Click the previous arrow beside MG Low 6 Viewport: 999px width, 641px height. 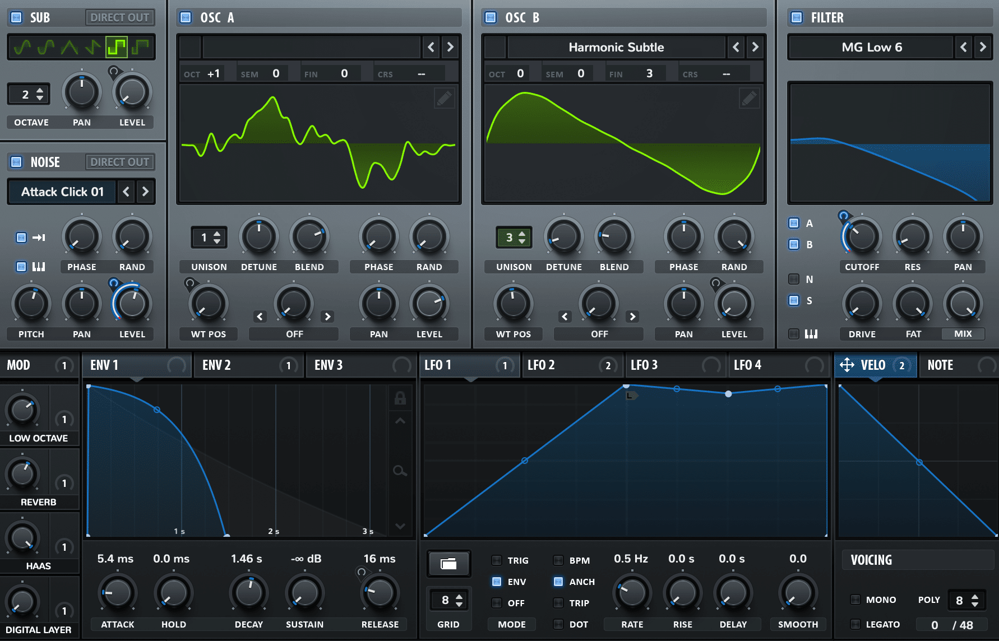click(963, 47)
